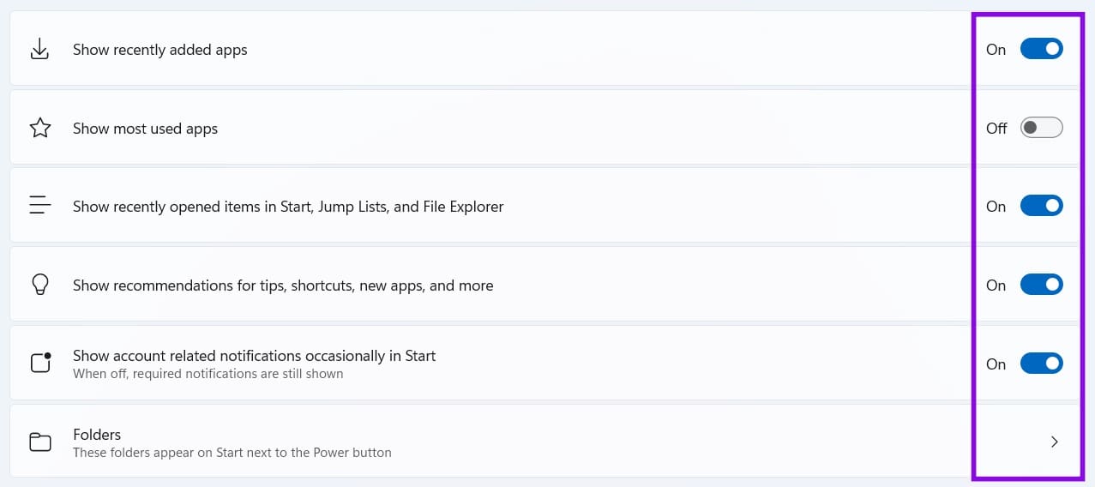The image size is (1095, 487).
Task: Click "Show recommendations for tips, shortcuts" label text
Action: coord(283,286)
